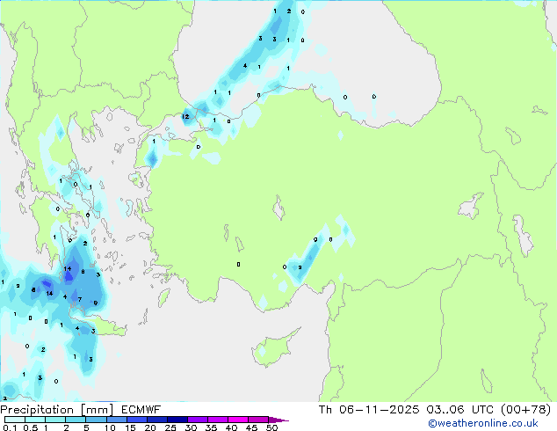This screenshot has width=557, height=431.
Task: Click the '03..06 UTC' time range text
Action: (460, 410)
